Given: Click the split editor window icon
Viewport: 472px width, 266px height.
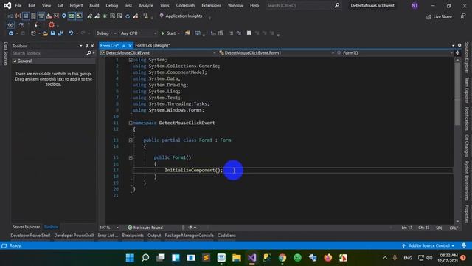Looking at the screenshot, I should (x=457, y=53).
